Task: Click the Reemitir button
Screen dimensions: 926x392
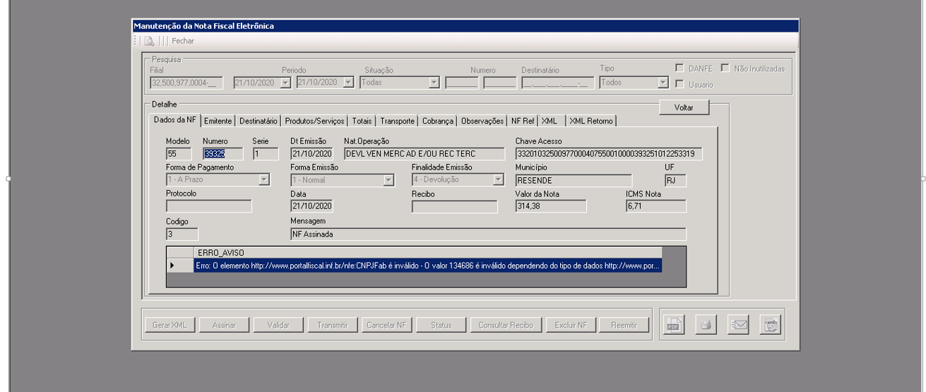Action: 624,325
